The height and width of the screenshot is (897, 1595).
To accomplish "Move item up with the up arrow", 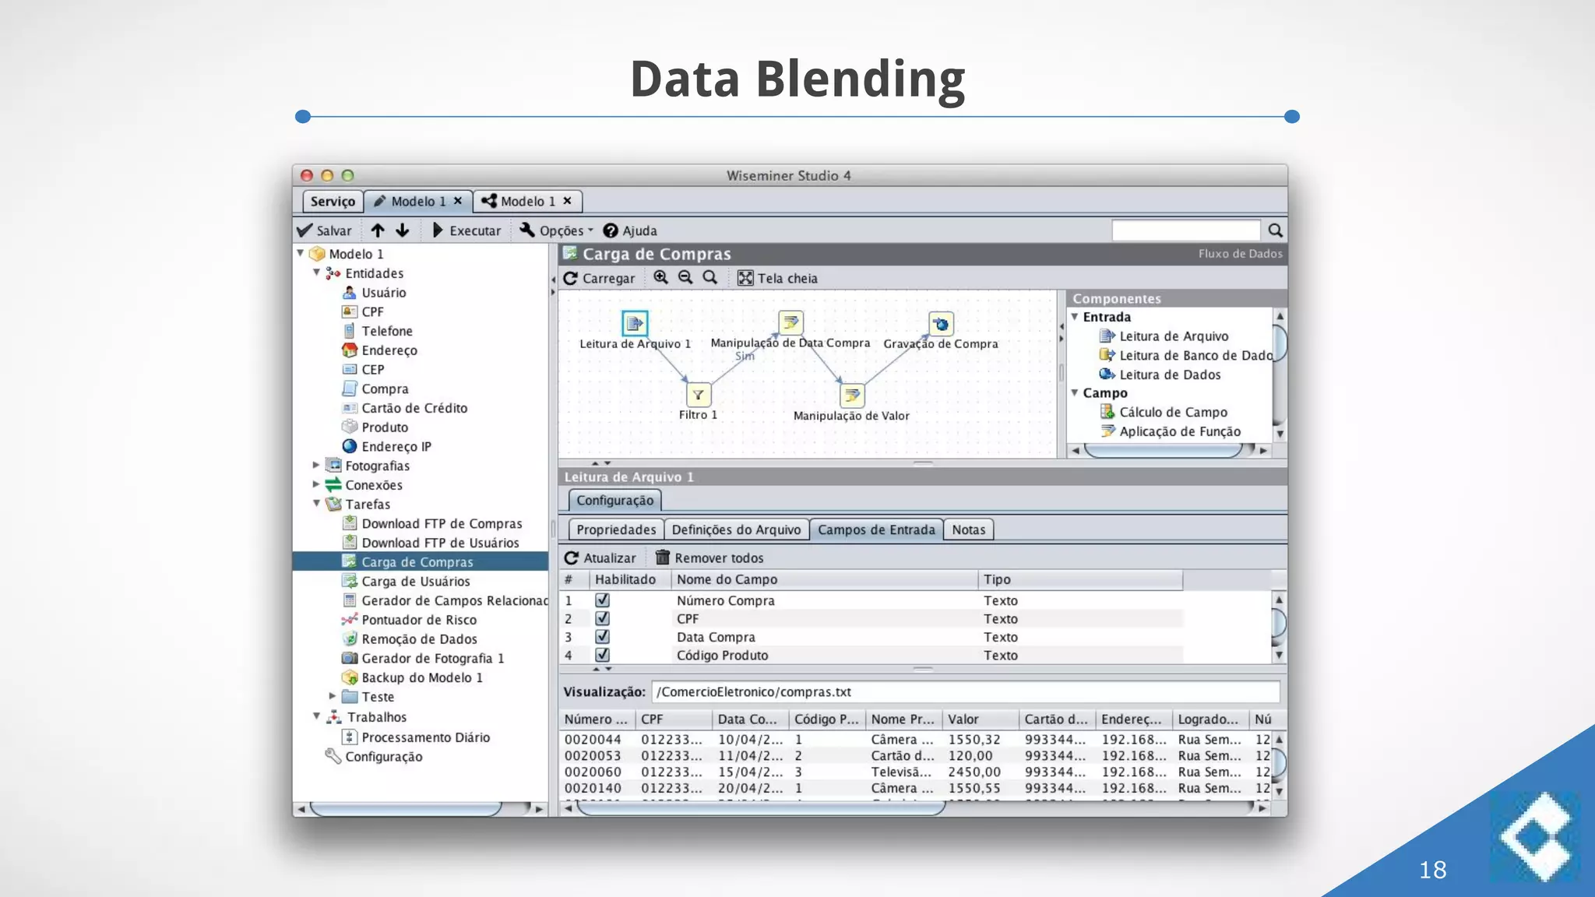I will [378, 230].
